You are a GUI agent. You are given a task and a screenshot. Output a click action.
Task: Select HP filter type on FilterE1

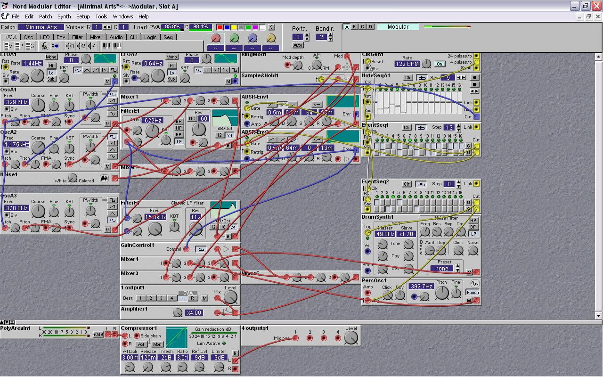[179, 128]
